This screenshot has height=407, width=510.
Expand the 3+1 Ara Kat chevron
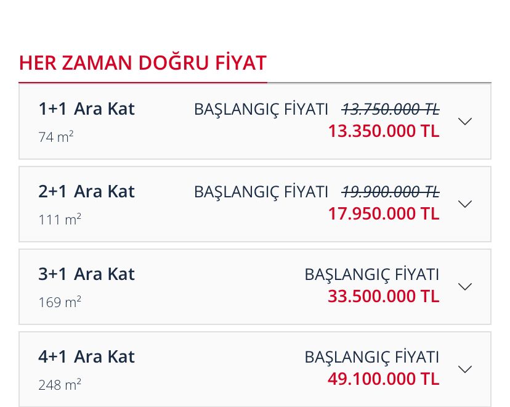click(465, 287)
